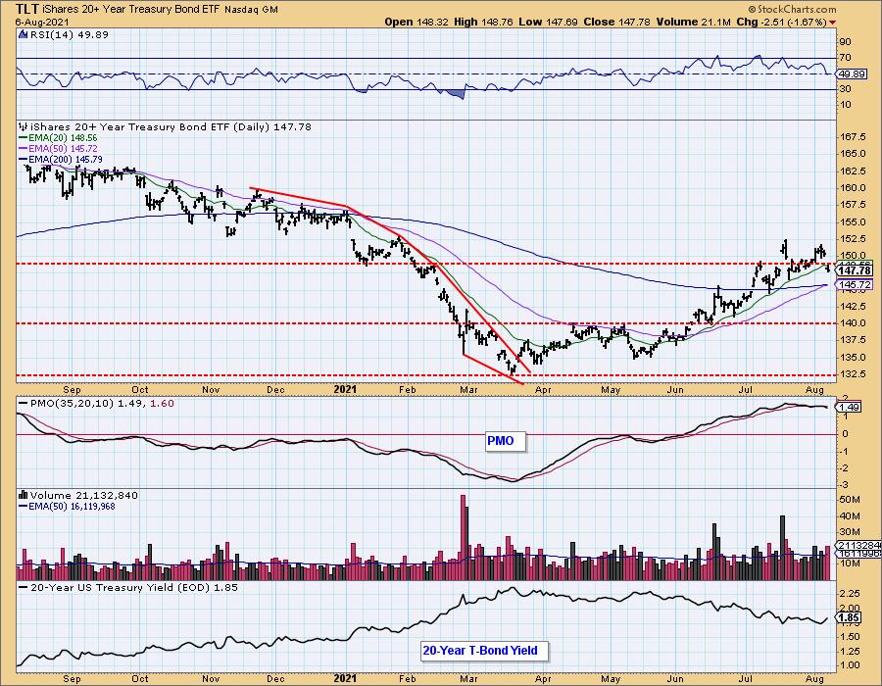Click the 140.0 price axis label
Screen dimensions: 882x686
point(854,323)
